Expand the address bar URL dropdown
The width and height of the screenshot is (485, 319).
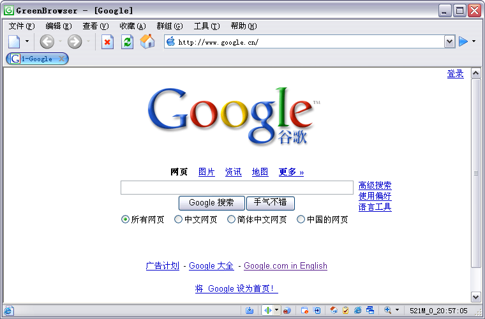tap(449, 41)
